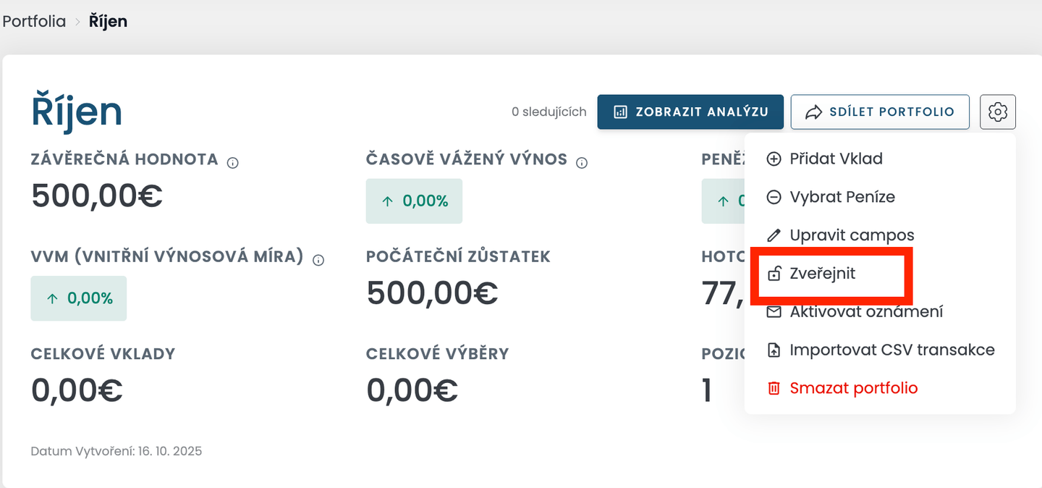1042x488 pixels.
Task: Select Přidat Vklad from menu
Action: click(x=836, y=159)
